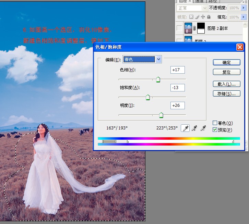Click the fill 100% field
This screenshot has width=249, height=224.
click(x=234, y=17)
